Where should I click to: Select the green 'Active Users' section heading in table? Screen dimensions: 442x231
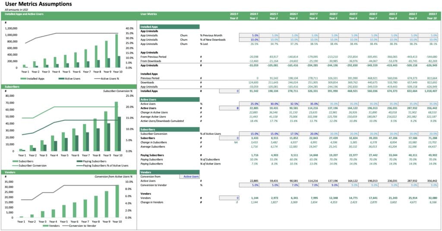169,100
